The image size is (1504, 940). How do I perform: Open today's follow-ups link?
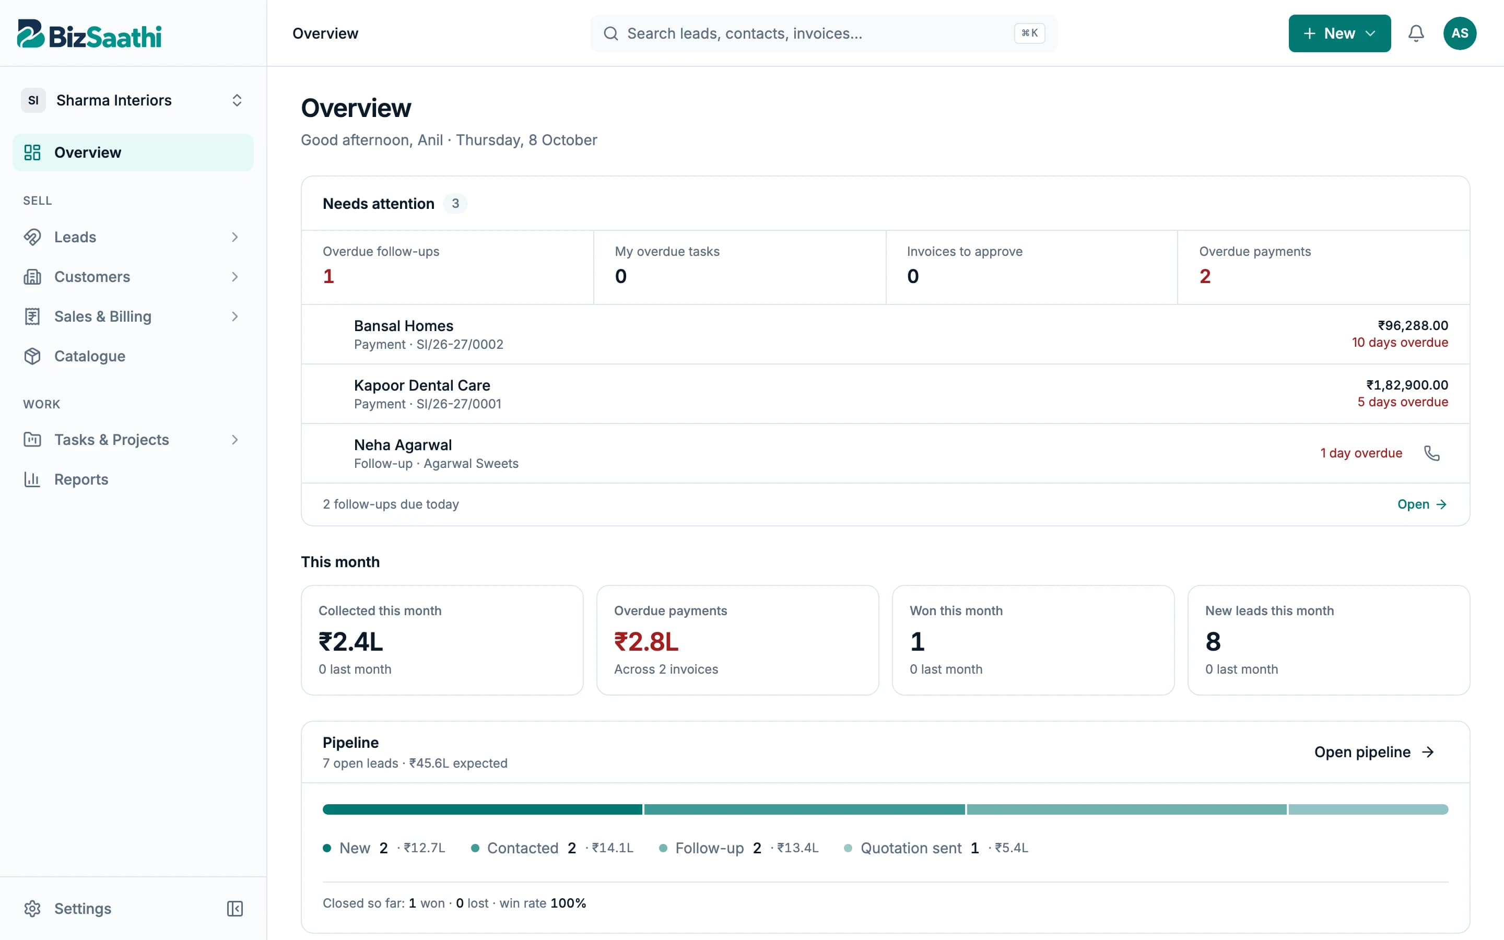1422,504
